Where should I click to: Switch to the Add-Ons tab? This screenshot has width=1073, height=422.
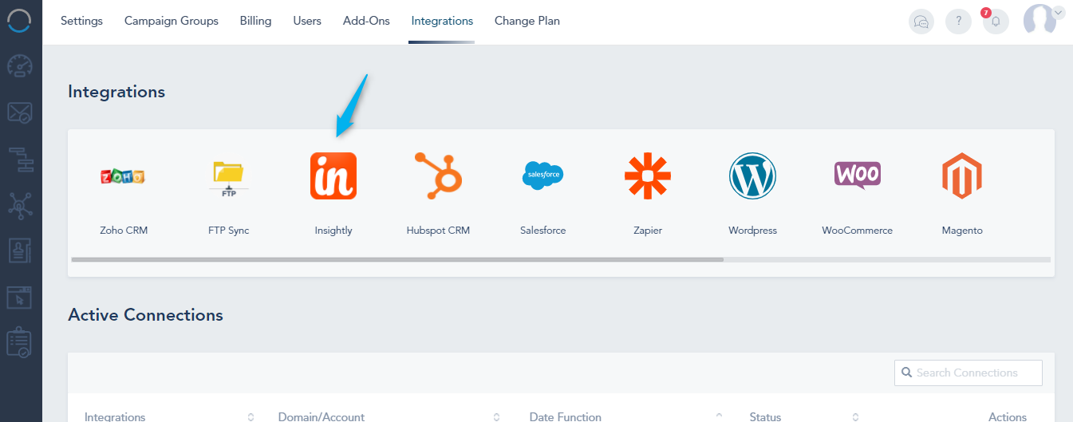point(366,21)
